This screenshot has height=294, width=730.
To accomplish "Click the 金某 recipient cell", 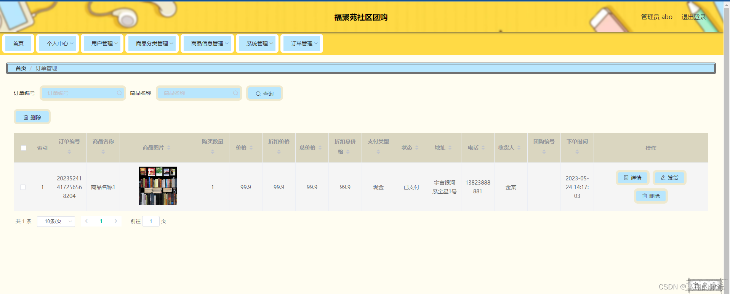I will click(x=511, y=187).
